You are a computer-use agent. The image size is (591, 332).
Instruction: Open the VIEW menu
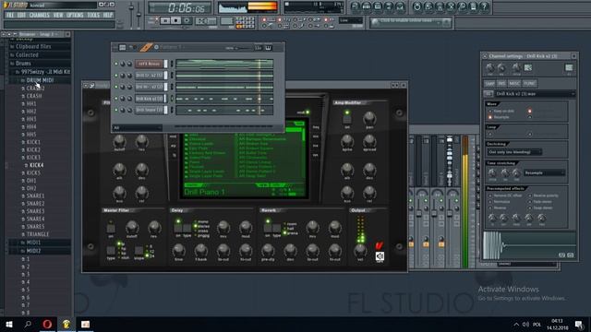tap(58, 15)
